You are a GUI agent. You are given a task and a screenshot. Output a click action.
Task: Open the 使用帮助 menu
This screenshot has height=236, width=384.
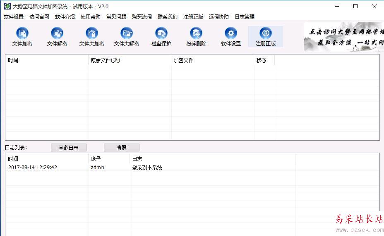(91, 17)
